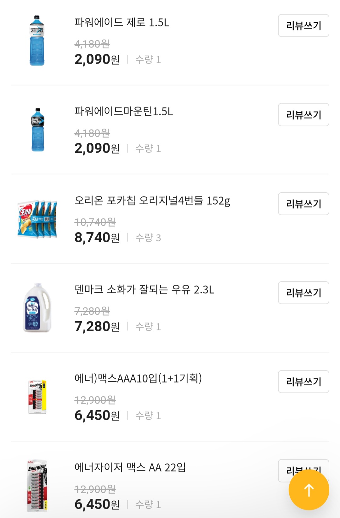Tap the yellow scroll-to-top arrow button
The width and height of the screenshot is (340, 518).
309,490
